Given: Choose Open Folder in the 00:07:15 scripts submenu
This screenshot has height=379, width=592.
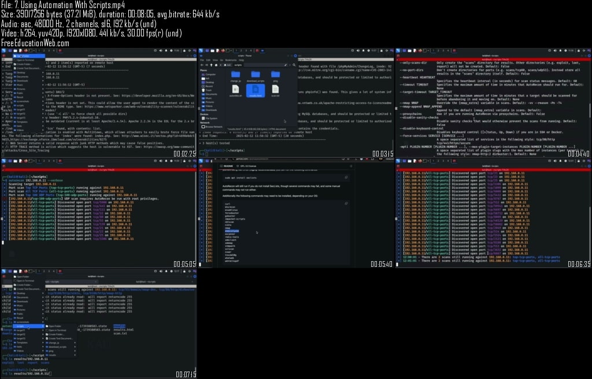Looking at the screenshot, I should click(60, 326).
